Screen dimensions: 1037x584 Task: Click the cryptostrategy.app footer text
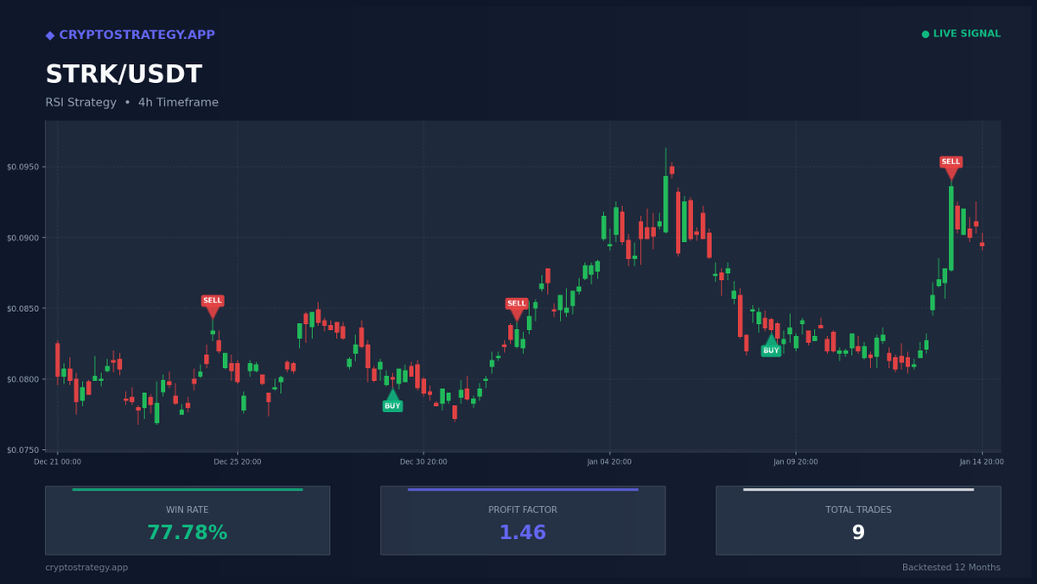point(86,568)
